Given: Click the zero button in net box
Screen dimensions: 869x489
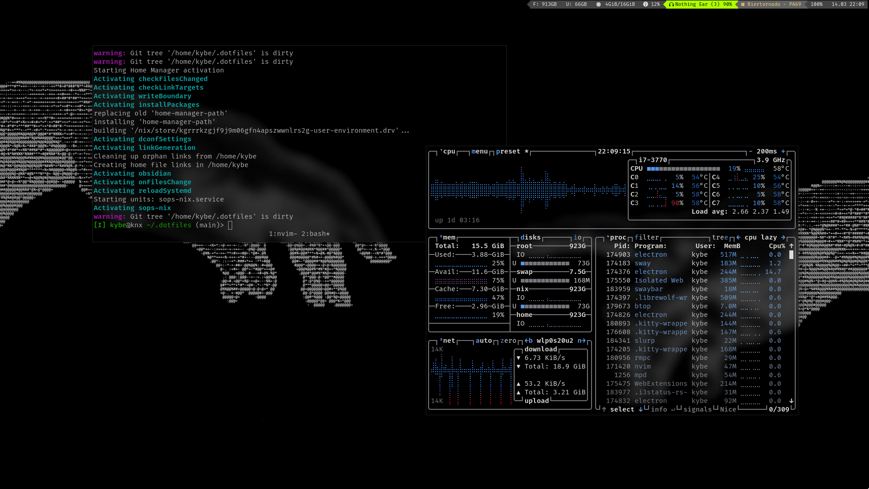Looking at the screenshot, I should (508, 340).
